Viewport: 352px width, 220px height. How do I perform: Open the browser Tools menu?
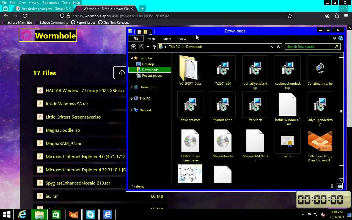[x=66, y=2]
